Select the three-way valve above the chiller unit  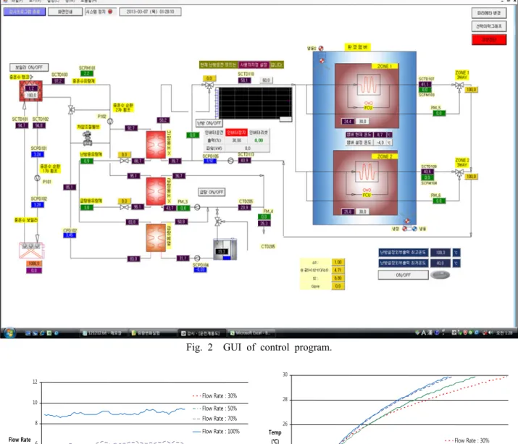(x=218, y=222)
